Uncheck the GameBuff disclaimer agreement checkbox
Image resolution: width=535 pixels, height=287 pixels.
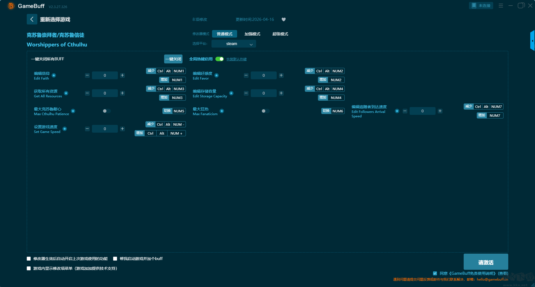tap(435, 273)
